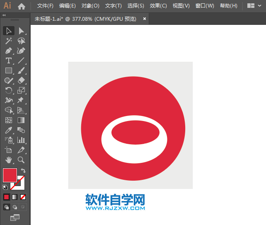Select the Pen tool
266x225 pixels.
[x=9, y=51]
